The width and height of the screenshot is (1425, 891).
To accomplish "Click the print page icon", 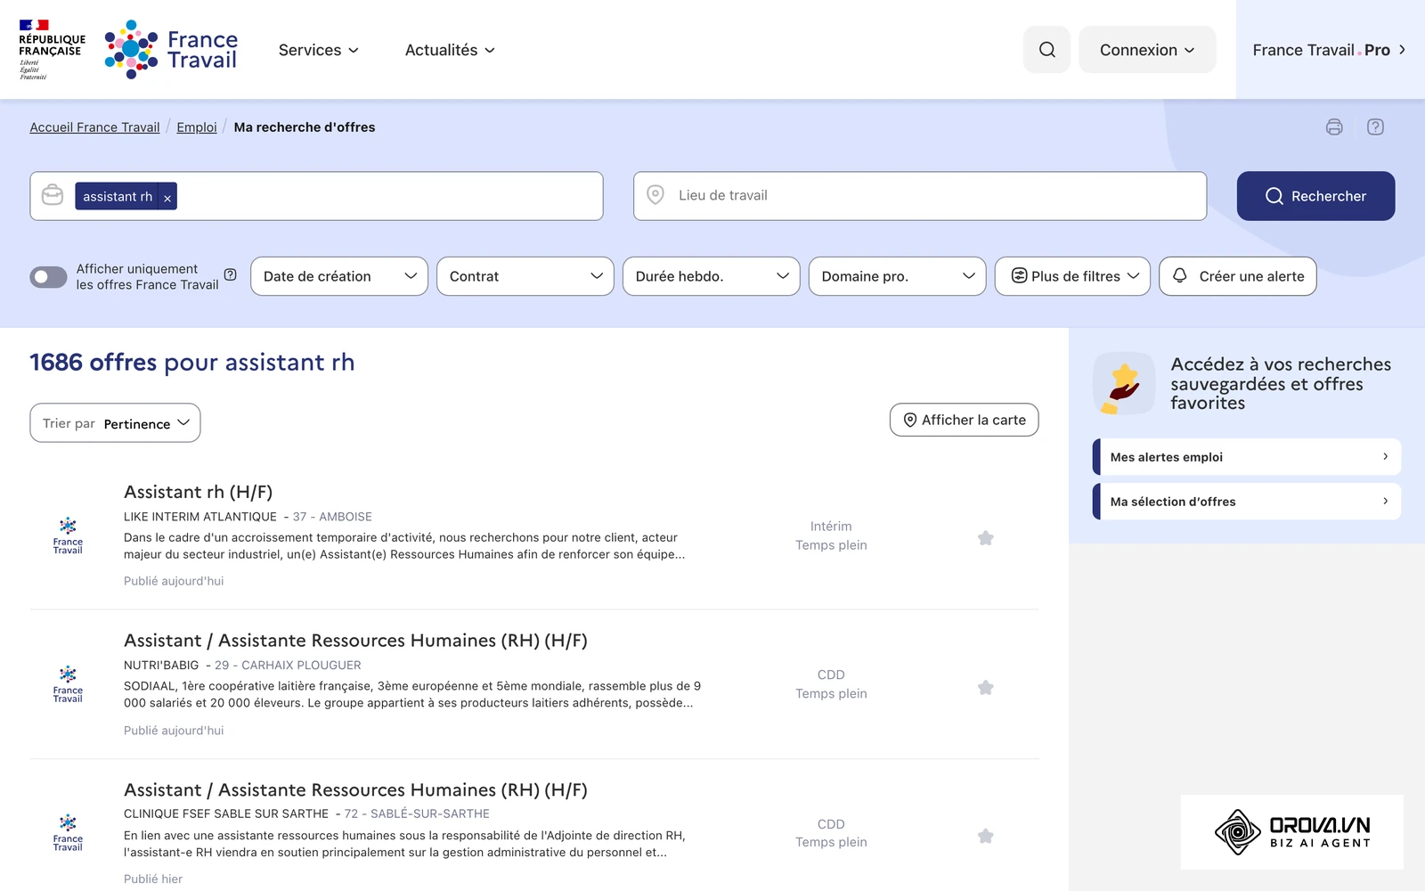I will coord(1334,127).
